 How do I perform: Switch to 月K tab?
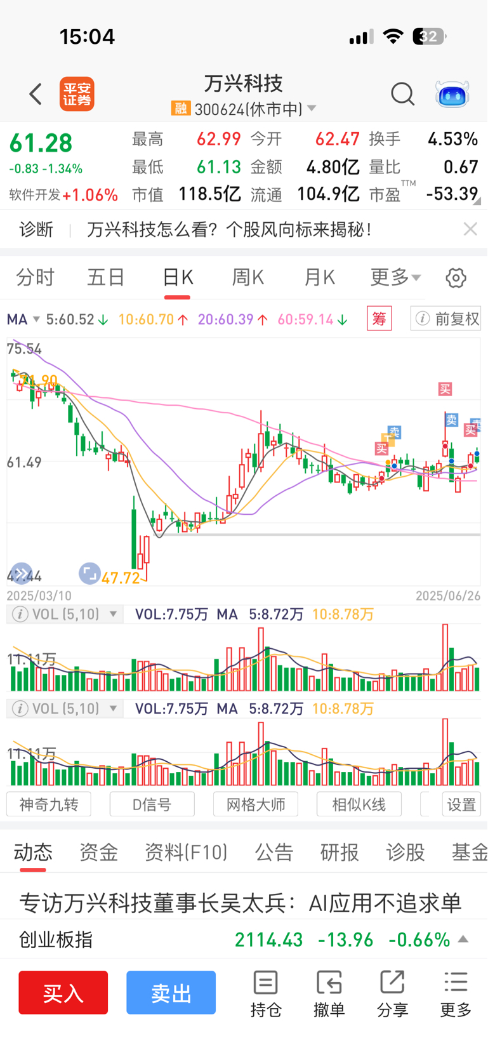(x=319, y=277)
